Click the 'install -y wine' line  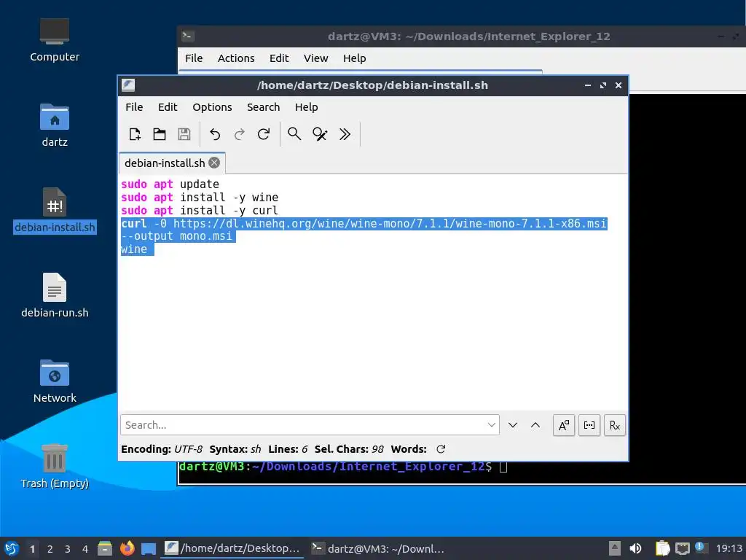click(229, 197)
